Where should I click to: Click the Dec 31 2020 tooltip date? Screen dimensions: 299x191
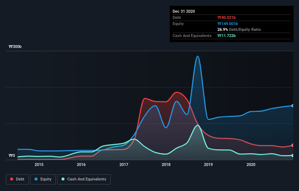pos(184,11)
